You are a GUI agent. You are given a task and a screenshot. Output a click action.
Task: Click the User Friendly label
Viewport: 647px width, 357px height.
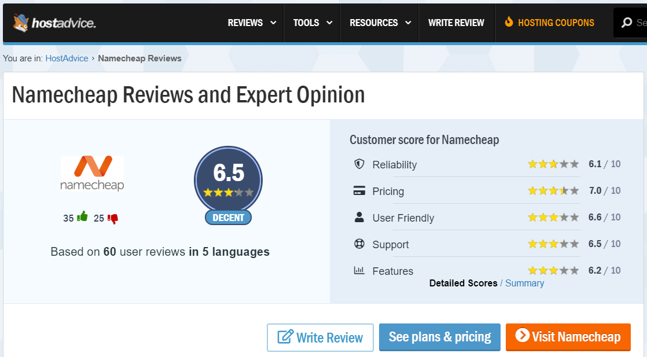click(403, 218)
